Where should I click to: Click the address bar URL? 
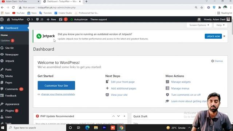point(57,7)
